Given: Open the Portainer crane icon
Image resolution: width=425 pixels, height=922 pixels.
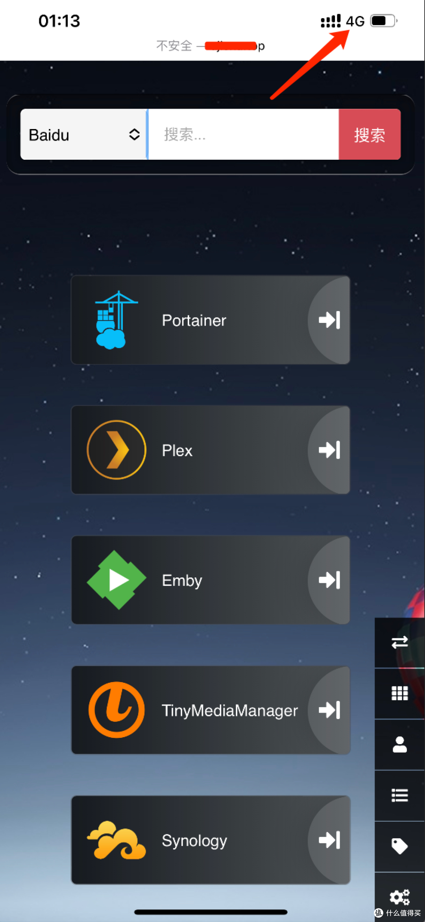Looking at the screenshot, I should (x=116, y=320).
